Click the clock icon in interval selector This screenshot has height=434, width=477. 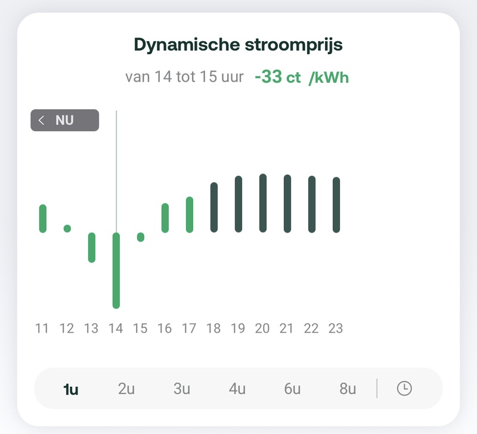pyautogui.click(x=404, y=389)
